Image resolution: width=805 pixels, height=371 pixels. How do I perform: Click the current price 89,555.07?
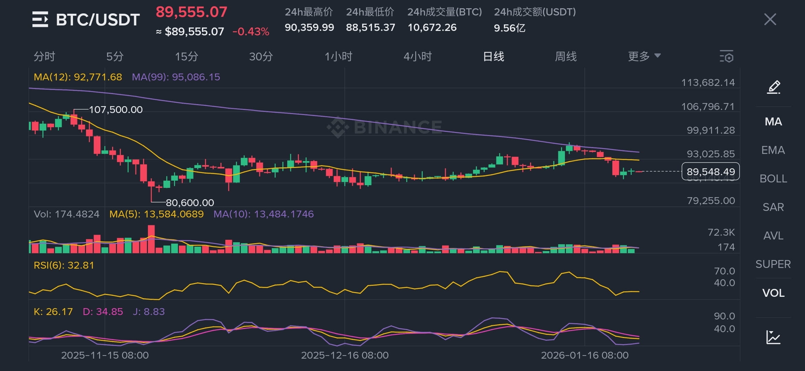[x=191, y=12]
